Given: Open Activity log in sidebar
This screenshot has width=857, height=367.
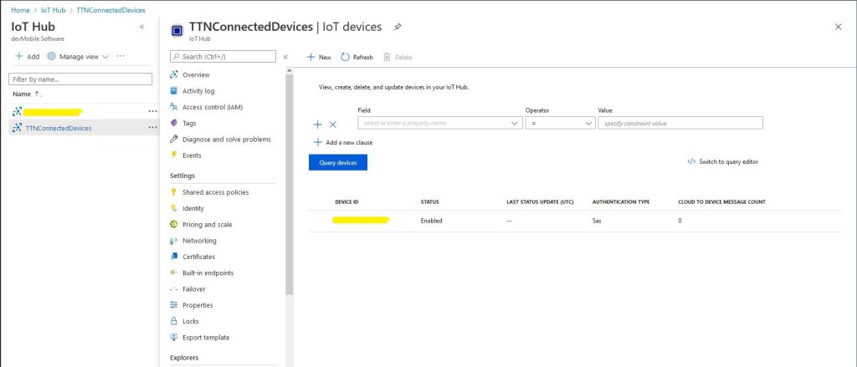Looking at the screenshot, I should [198, 91].
